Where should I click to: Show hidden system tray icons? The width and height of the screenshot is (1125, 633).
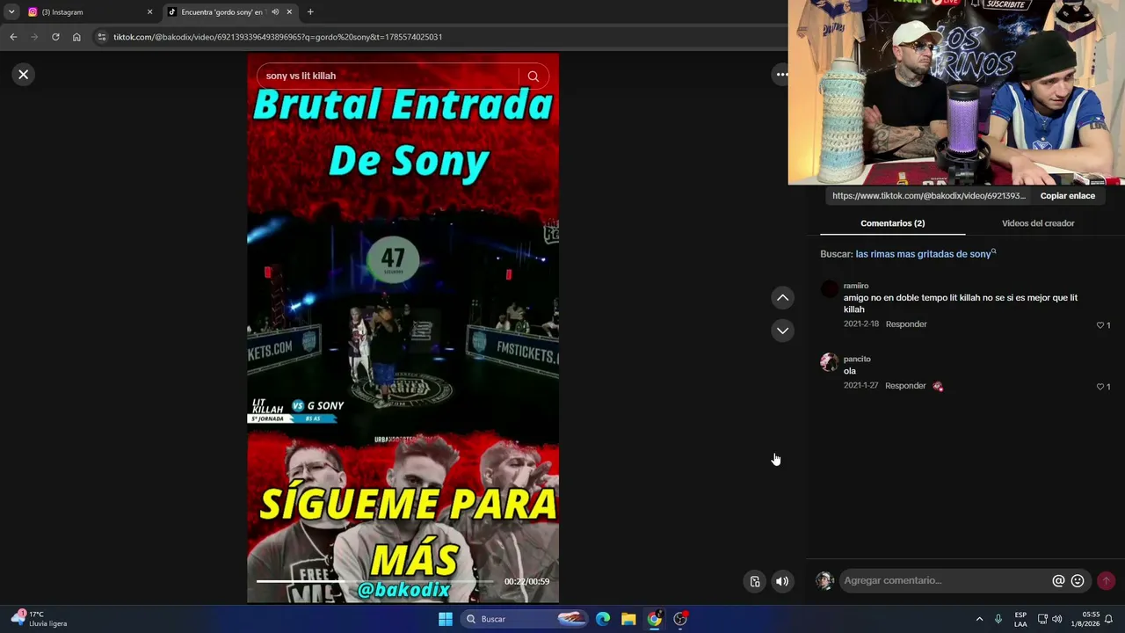pos(979,619)
